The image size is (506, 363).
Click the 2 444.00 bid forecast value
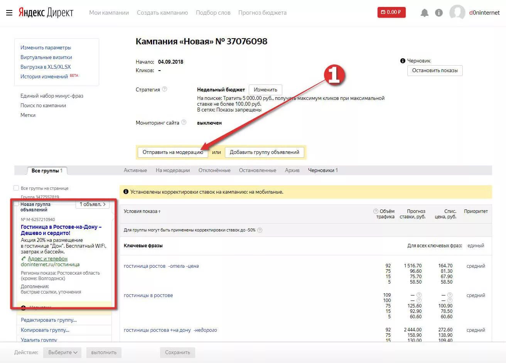point(413,329)
